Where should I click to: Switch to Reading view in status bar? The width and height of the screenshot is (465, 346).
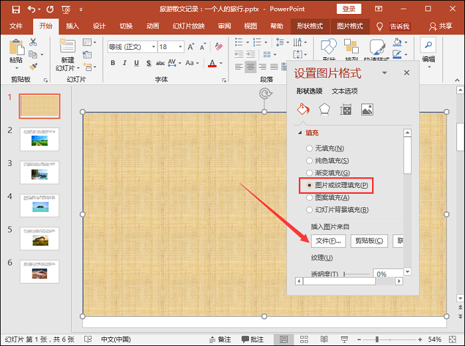[324, 339]
